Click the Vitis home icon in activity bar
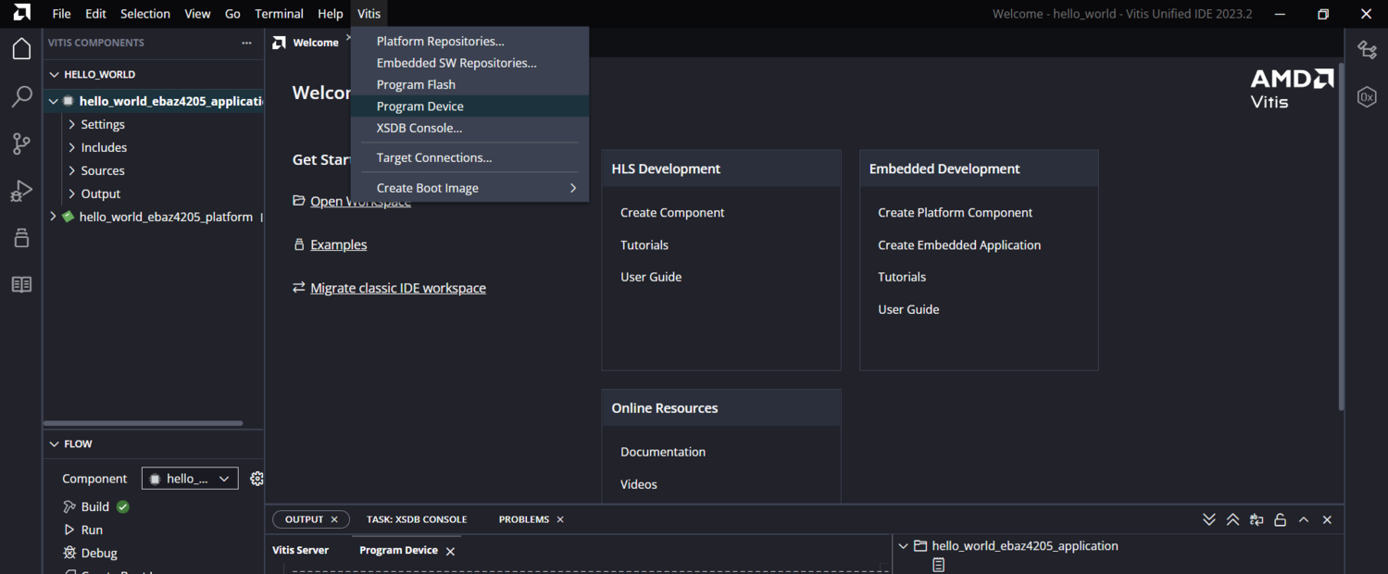Screen dimensions: 1388x574 [x=21, y=49]
